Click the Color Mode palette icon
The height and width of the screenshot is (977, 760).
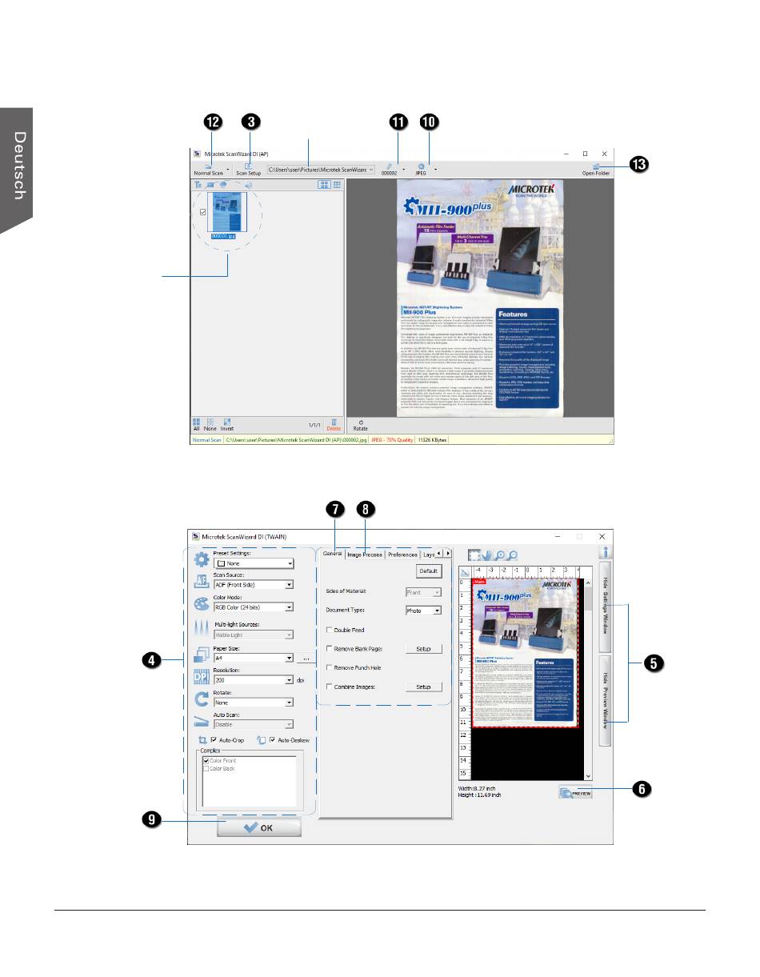click(x=202, y=603)
